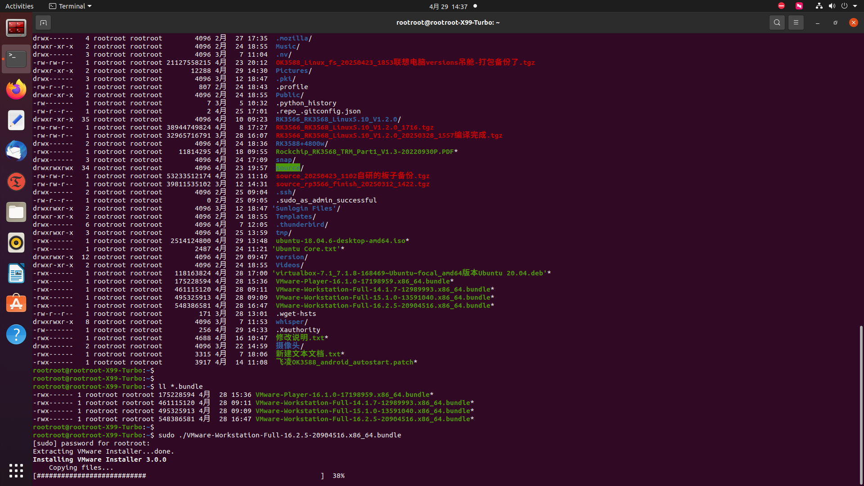Open the terminal hamburger menu
The width and height of the screenshot is (864, 486).
coord(796,22)
